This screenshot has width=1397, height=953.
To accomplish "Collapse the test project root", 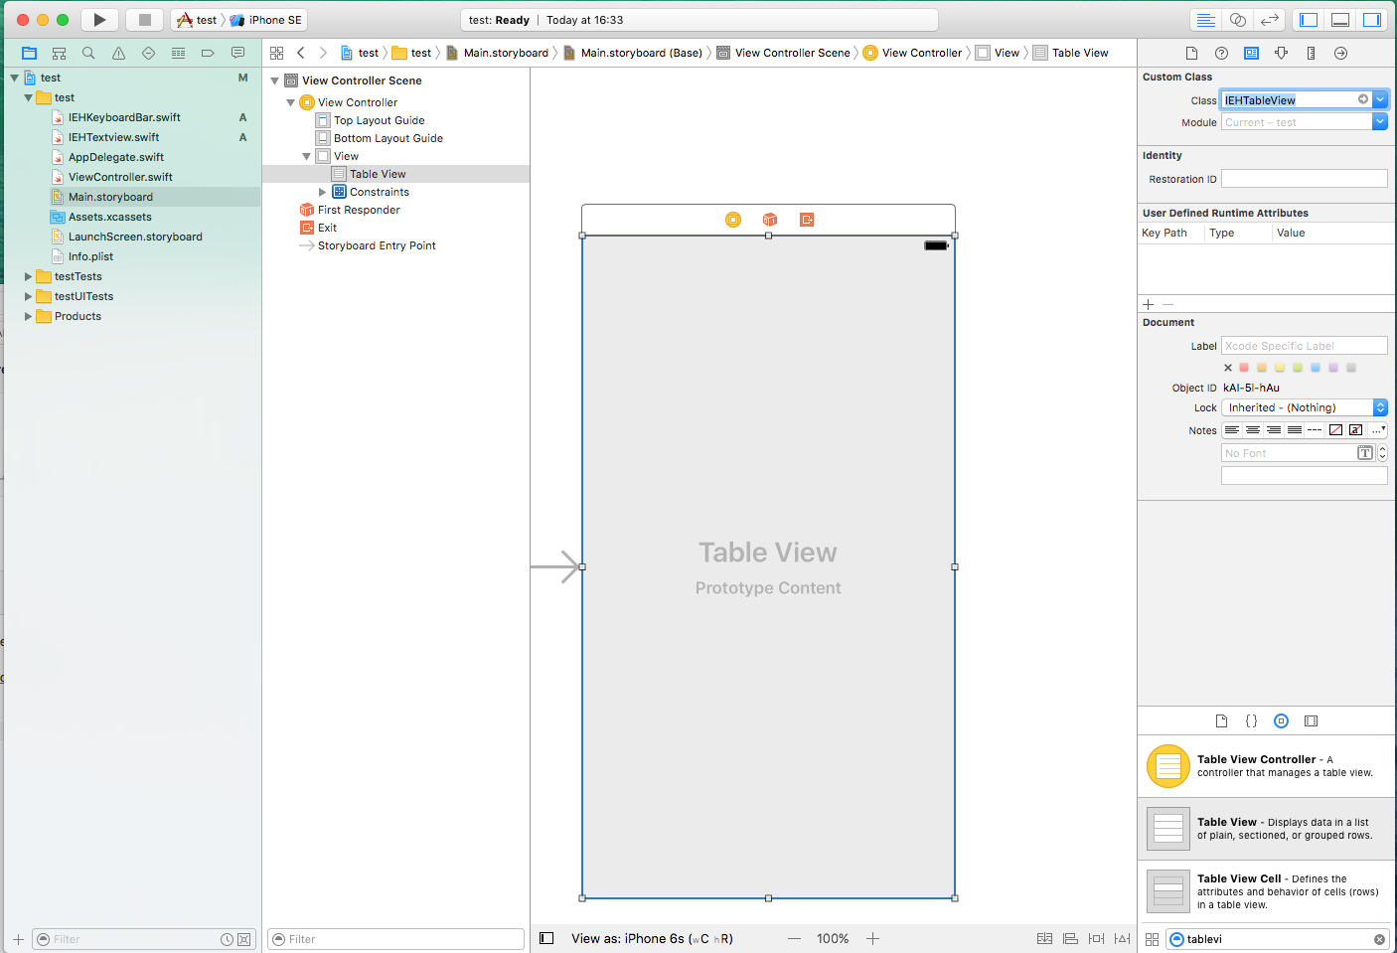I will 14,78.
